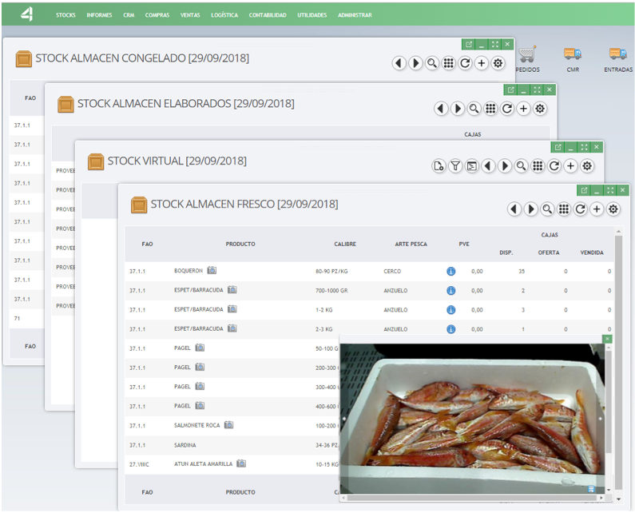Close the fish photo preview popup
Viewport: 635px width, 513px height.
607,339
